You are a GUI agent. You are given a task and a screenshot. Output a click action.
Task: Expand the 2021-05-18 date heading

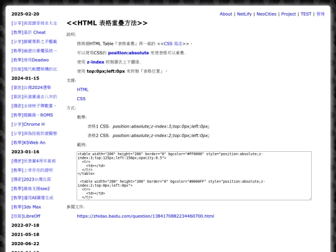point(26,235)
